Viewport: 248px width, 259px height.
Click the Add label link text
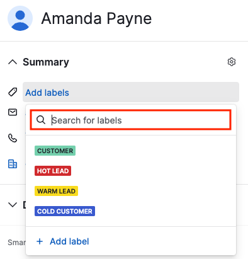tap(69, 241)
